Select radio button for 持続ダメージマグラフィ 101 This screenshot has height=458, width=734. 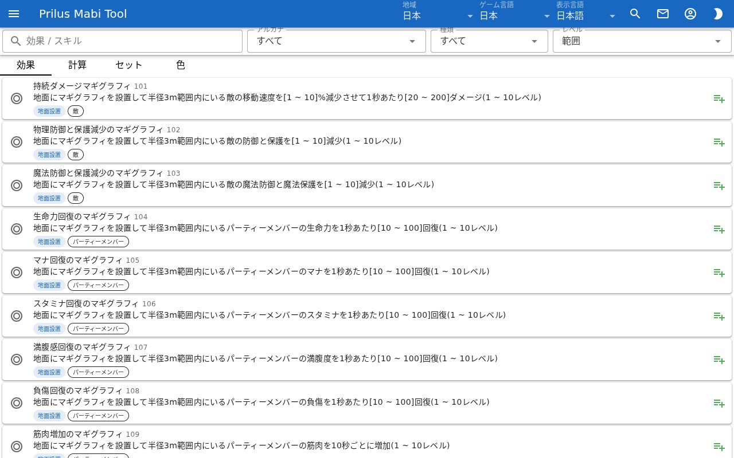[17, 98]
